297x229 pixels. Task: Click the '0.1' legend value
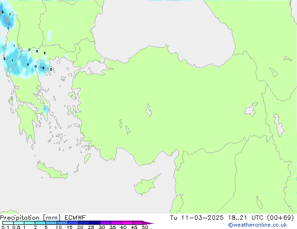coord(5,227)
